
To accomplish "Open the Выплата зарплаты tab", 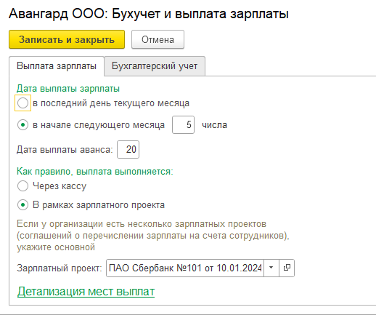I will 57,66.
